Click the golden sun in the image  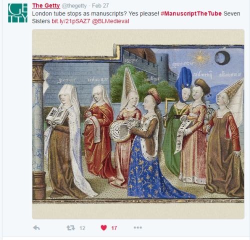click(x=200, y=59)
